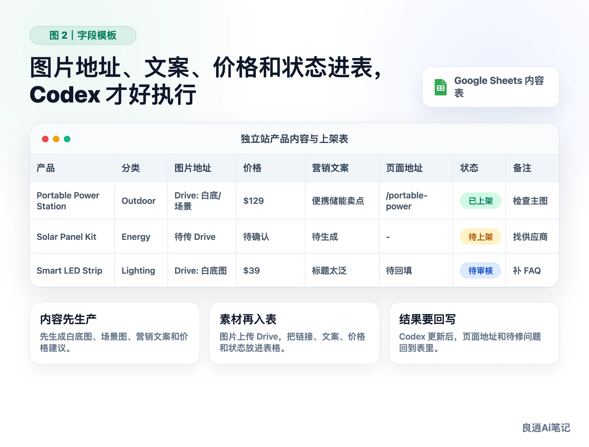The image size is (589, 447).
Task: Click the /portable-power page address cell
Action: (416, 201)
